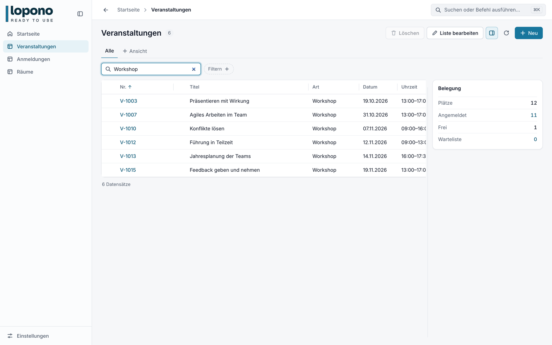Open Anmeldungen in the sidebar
The image size is (552, 345).
click(x=46, y=59)
